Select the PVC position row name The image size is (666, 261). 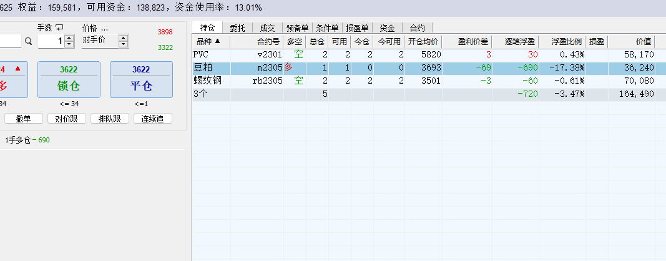click(x=201, y=54)
